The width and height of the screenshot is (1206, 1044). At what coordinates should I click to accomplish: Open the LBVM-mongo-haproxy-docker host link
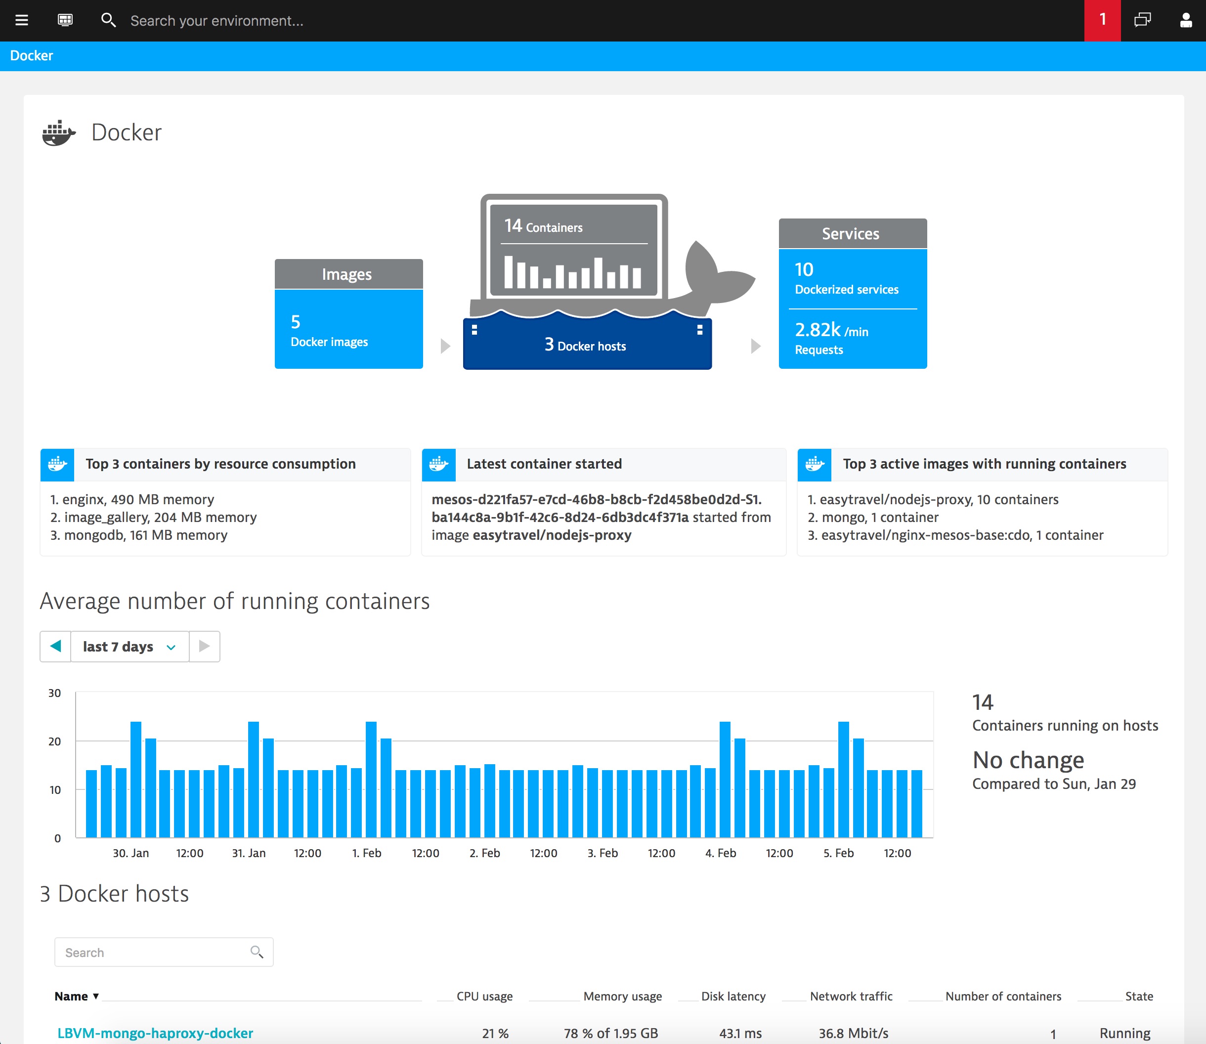(x=155, y=1033)
